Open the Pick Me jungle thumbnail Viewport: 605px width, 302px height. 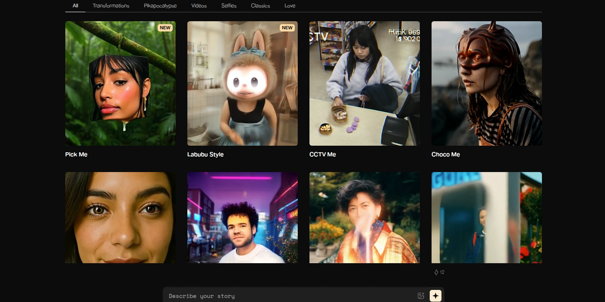coord(120,83)
